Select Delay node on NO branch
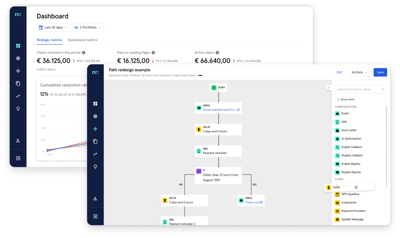400x238 pixels. [x=184, y=200]
